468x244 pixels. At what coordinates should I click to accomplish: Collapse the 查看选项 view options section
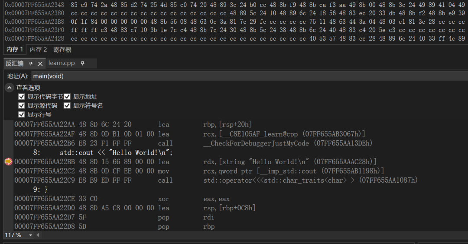pyautogui.click(x=9, y=88)
